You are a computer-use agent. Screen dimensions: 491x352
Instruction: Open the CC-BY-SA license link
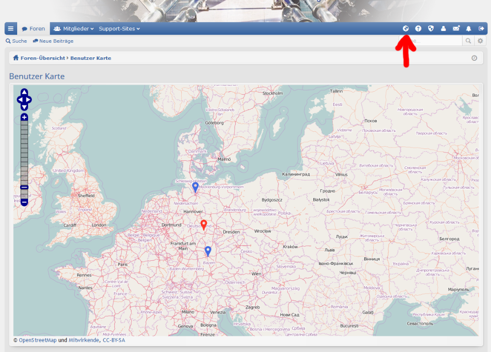click(x=114, y=340)
